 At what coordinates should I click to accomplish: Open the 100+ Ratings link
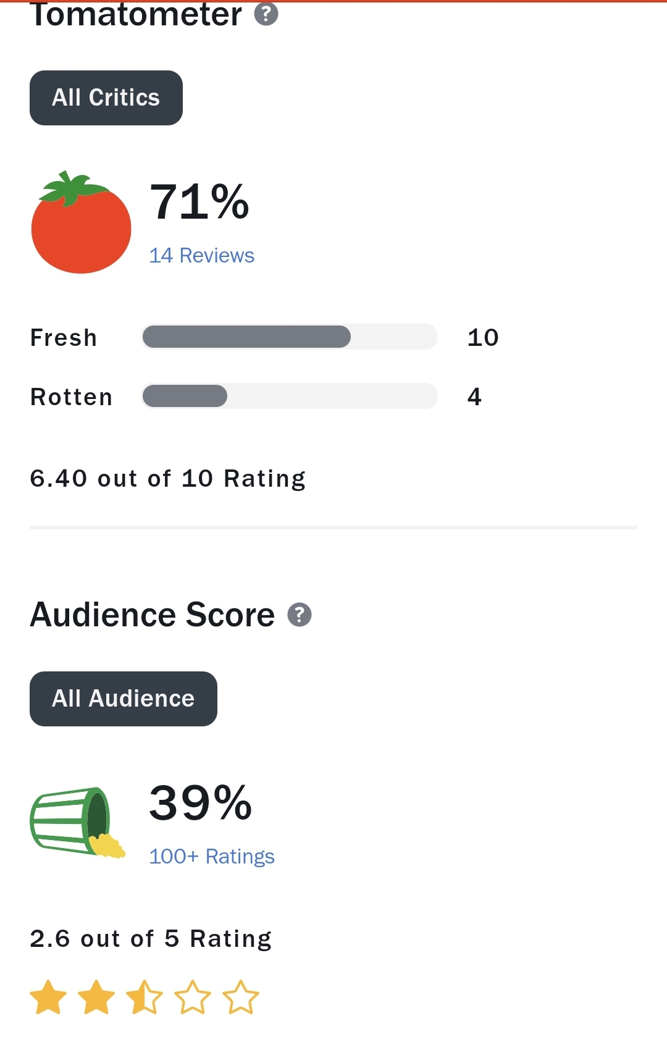[x=211, y=856]
